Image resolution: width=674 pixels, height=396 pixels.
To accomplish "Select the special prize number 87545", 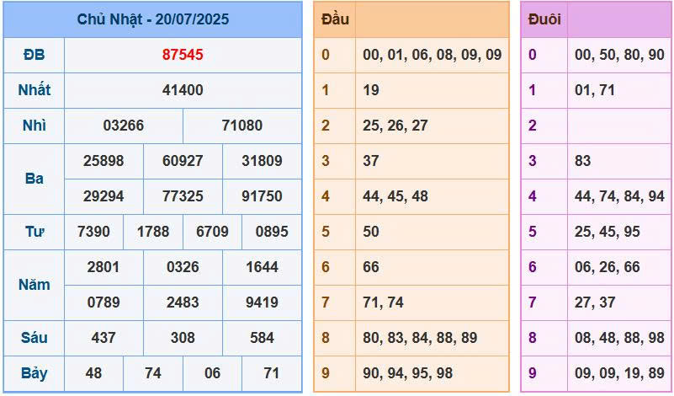I will pos(183,55).
